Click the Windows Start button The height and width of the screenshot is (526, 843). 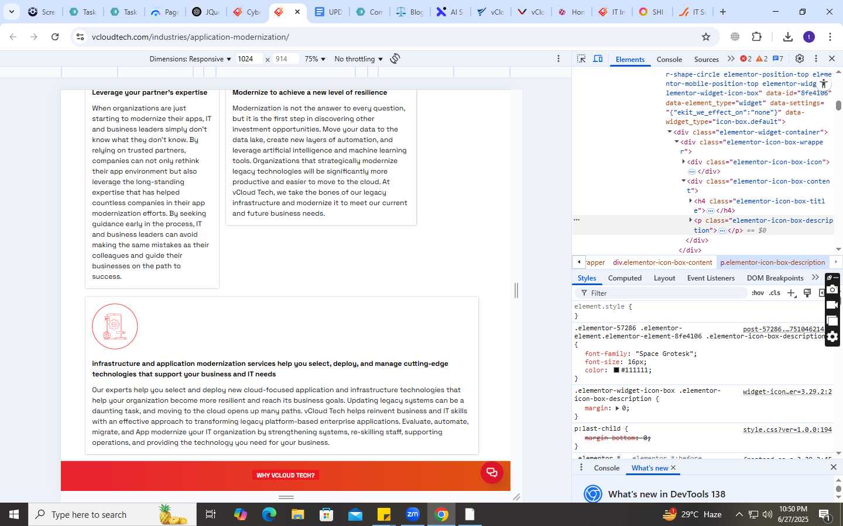14,514
